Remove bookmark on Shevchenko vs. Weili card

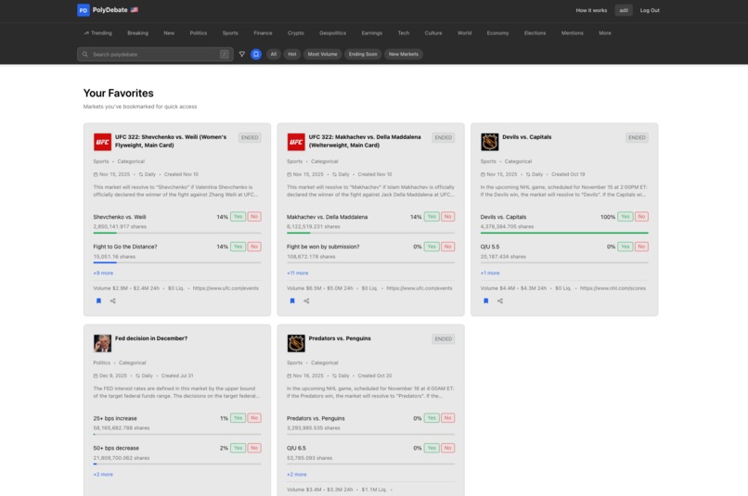tap(98, 300)
